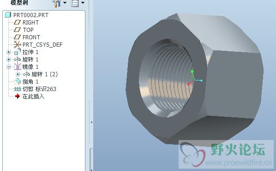This screenshot has height=171, width=276.
Task: Open the model tree show list icon
Action: [75, 3]
